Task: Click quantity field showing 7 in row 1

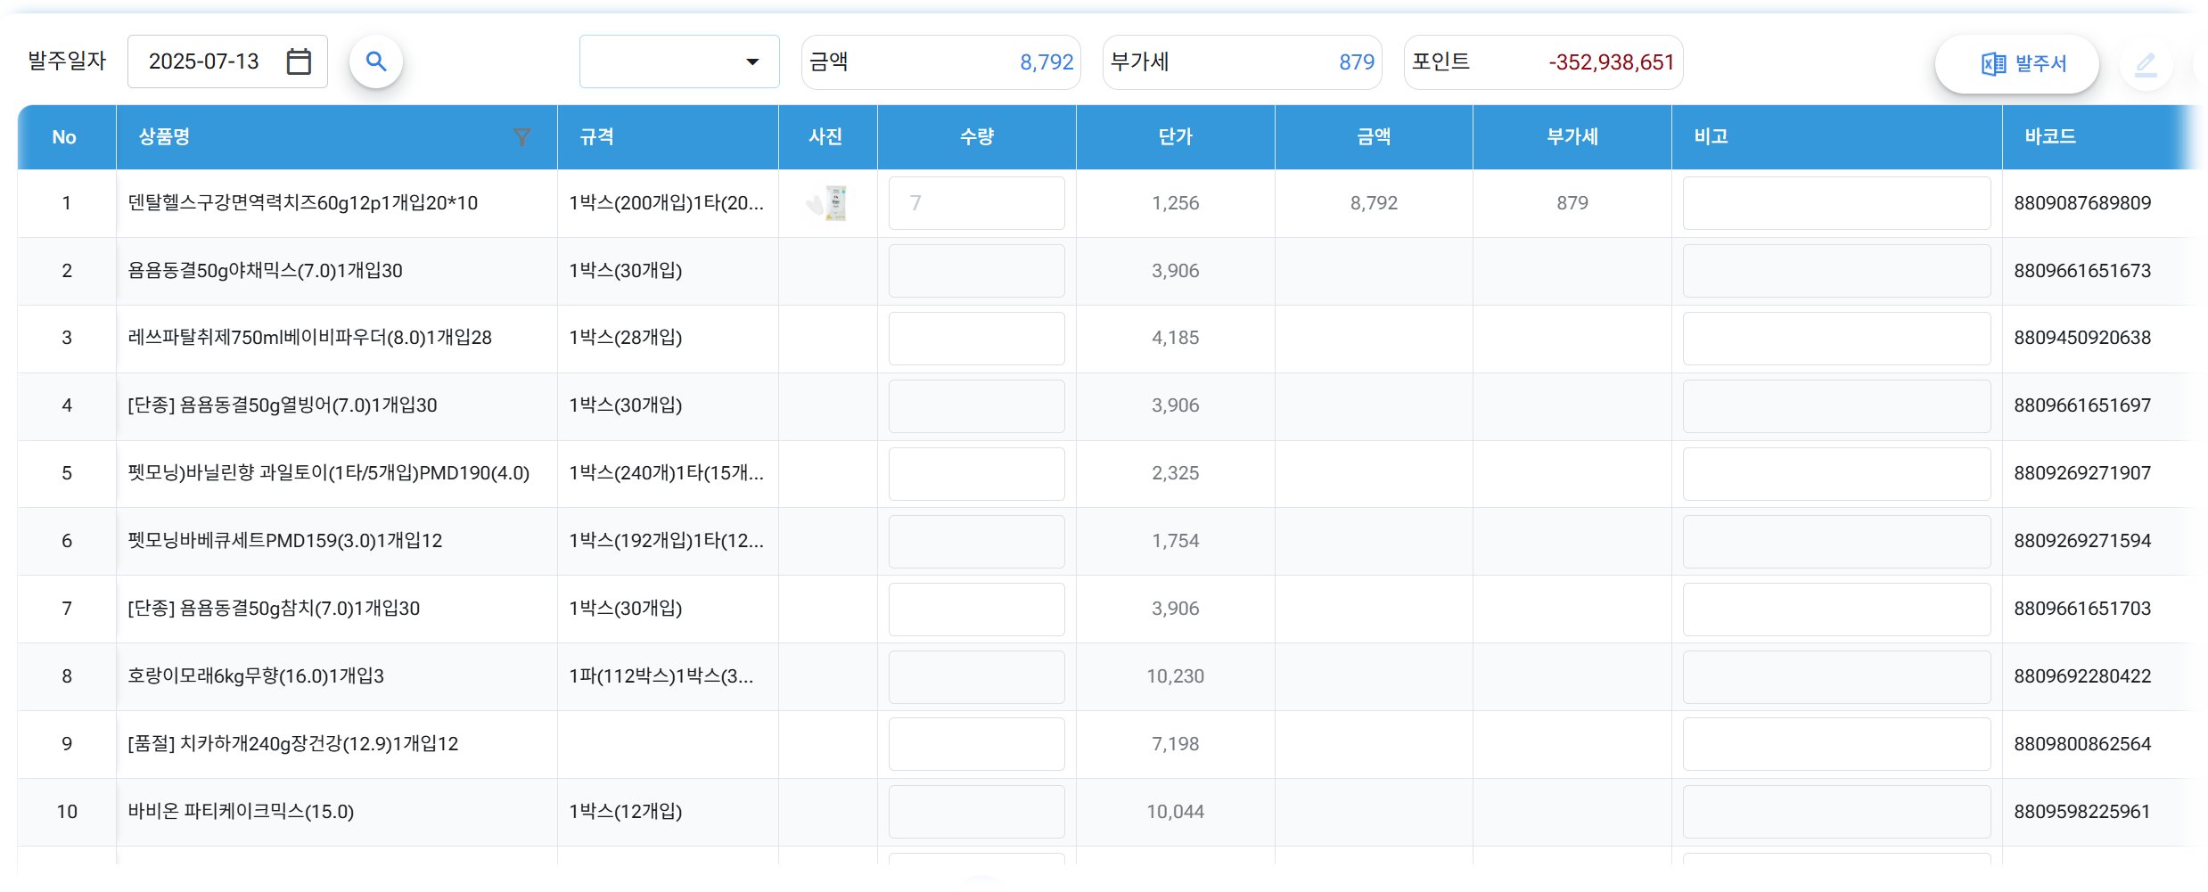Action: tap(976, 203)
